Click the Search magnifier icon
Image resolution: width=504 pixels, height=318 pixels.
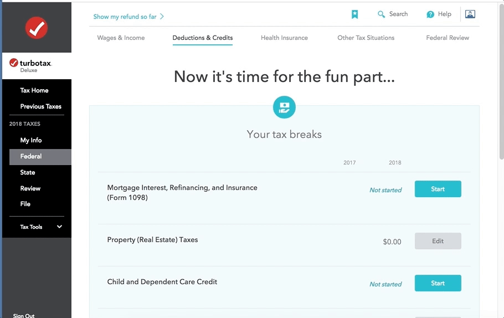(381, 14)
